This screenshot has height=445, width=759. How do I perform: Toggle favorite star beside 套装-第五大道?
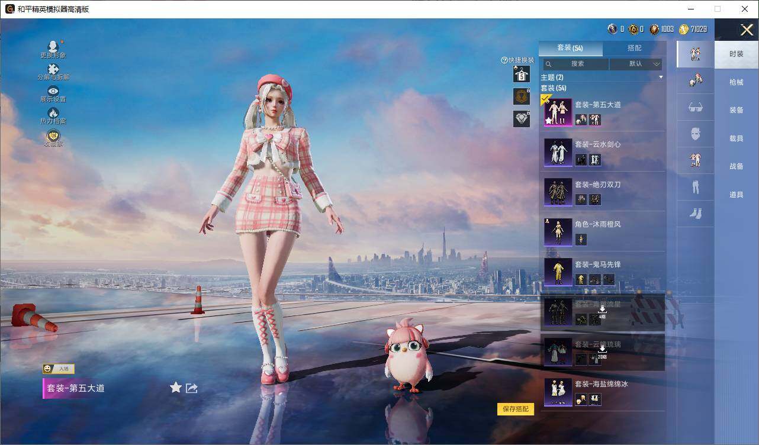[x=176, y=388]
